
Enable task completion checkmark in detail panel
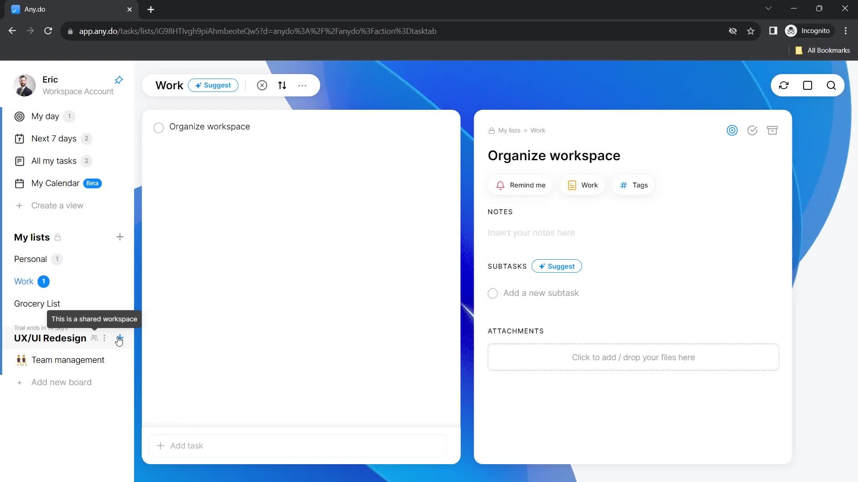click(753, 130)
